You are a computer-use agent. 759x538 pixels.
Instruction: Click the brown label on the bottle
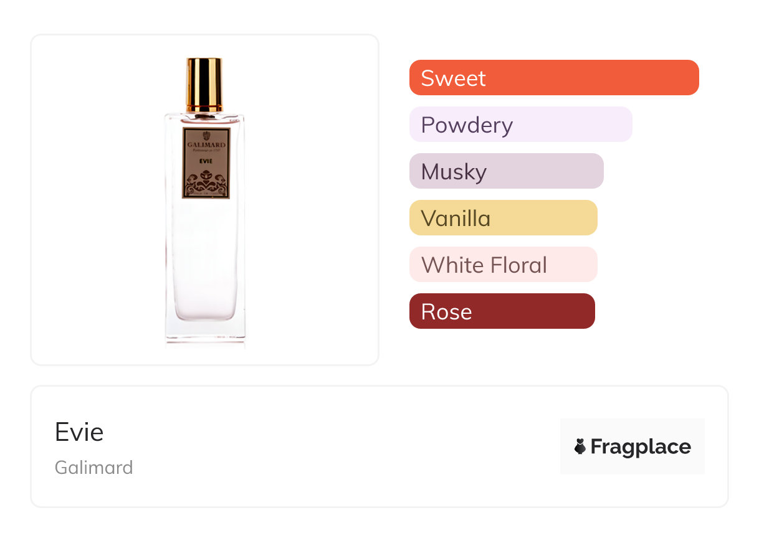(x=206, y=163)
